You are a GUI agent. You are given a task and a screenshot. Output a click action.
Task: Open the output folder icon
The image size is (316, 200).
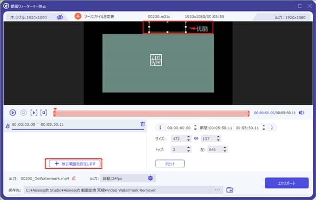230,190
